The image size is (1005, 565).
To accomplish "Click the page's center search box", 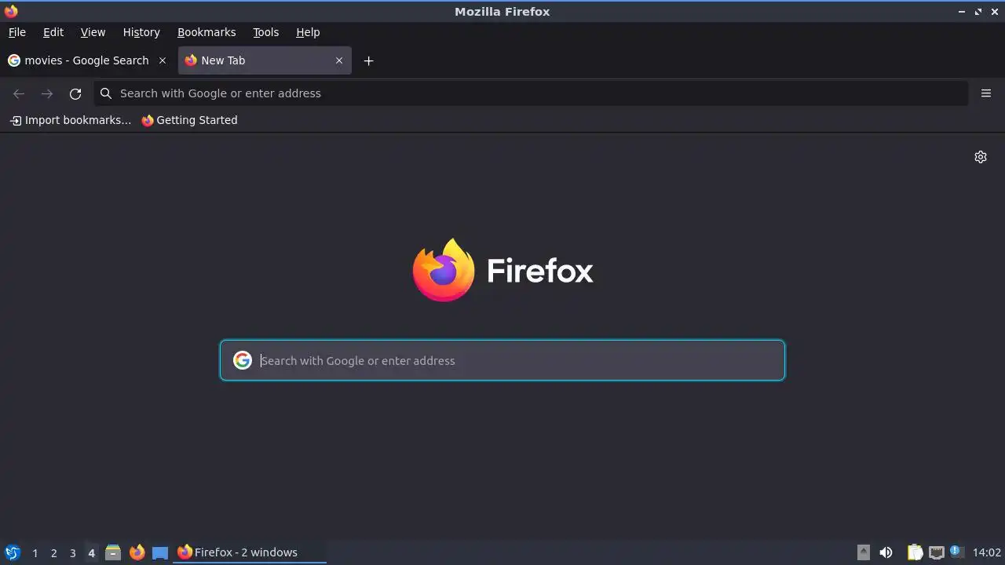I will (502, 360).
